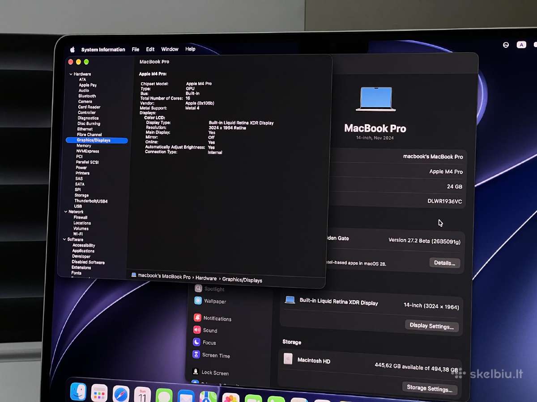Select Storage in hardware list
537x402 pixels.
81,195
